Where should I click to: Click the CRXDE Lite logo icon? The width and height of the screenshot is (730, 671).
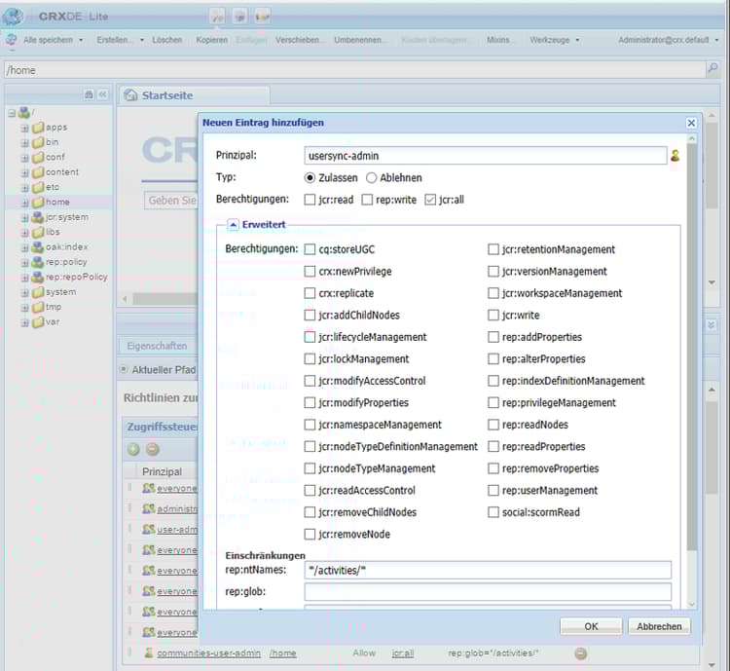pyautogui.click(x=14, y=16)
